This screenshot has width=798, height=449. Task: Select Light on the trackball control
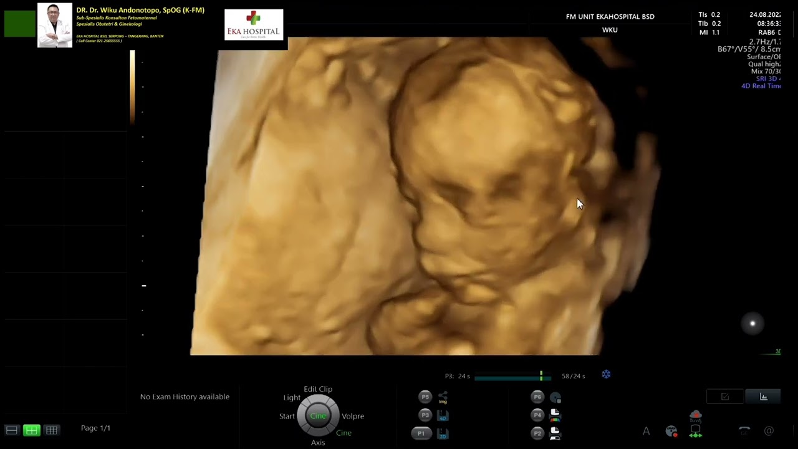[292, 397]
